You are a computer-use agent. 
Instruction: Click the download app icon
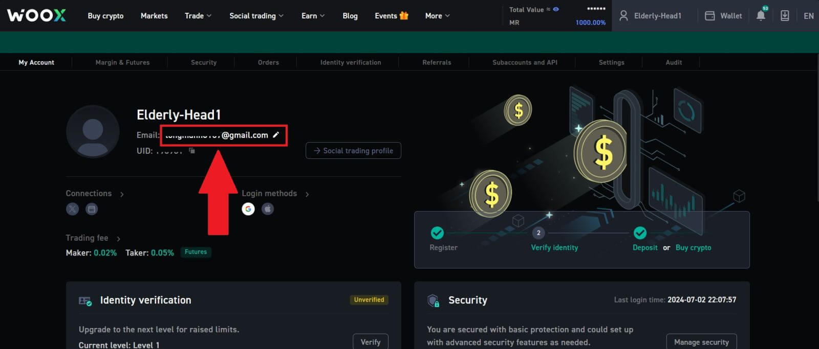(x=784, y=16)
